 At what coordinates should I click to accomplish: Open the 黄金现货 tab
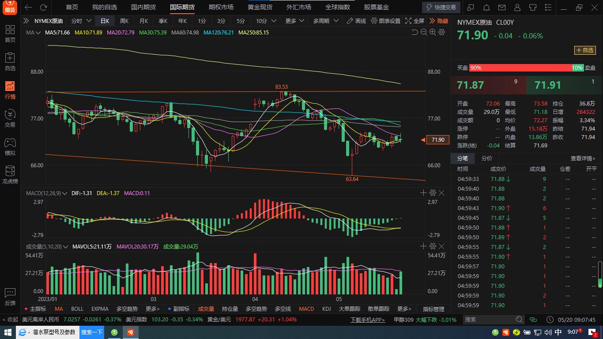tap(260, 7)
